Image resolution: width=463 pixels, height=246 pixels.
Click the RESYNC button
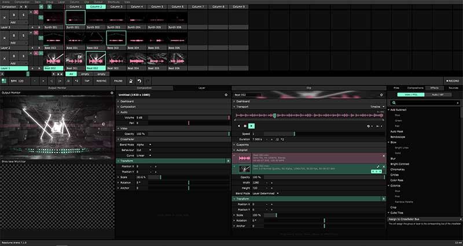(x=101, y=81)
